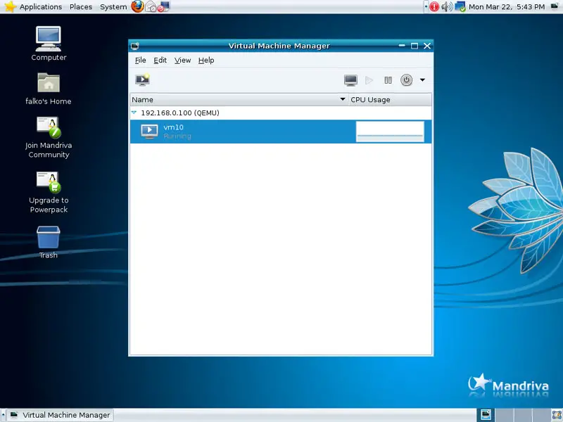The height and width of the screenshot is (422, 563).
Task: Shut down vm10 with the power button
Action: tap(406, 80)
